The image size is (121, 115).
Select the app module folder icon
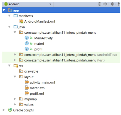pyautogui.click(x=10, y=10)
